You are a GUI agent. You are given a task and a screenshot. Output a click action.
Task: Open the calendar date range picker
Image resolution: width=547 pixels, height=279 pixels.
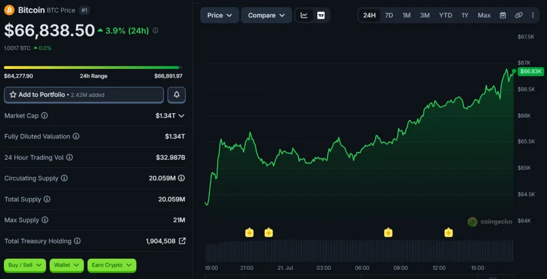click(503, 15)
